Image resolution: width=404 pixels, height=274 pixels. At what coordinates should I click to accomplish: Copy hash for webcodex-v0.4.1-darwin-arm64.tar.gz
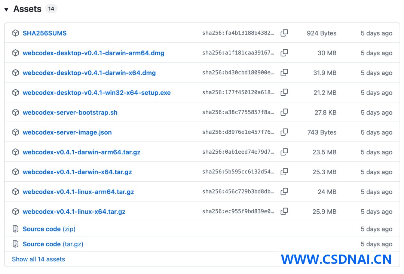pyautogui.click(x=284, y=152)
